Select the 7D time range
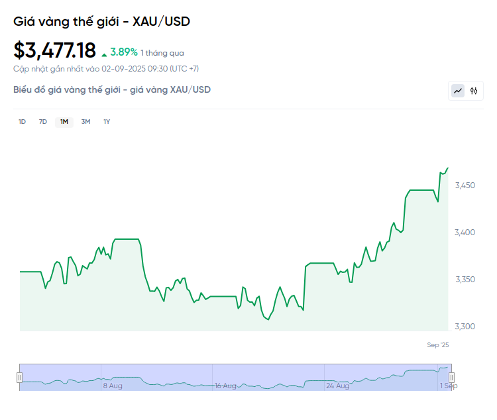The image size is (497, 420). (x=43, y=121)
